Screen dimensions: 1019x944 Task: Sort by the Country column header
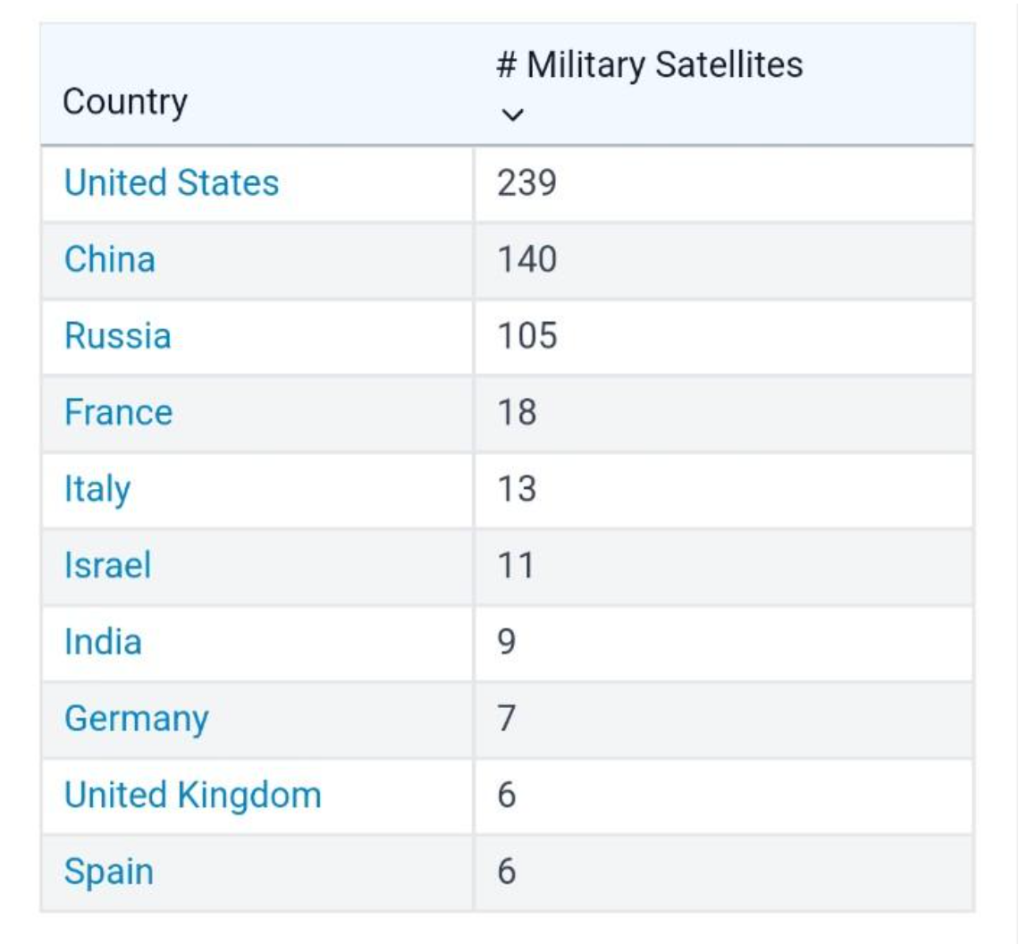tap(125, 102)
